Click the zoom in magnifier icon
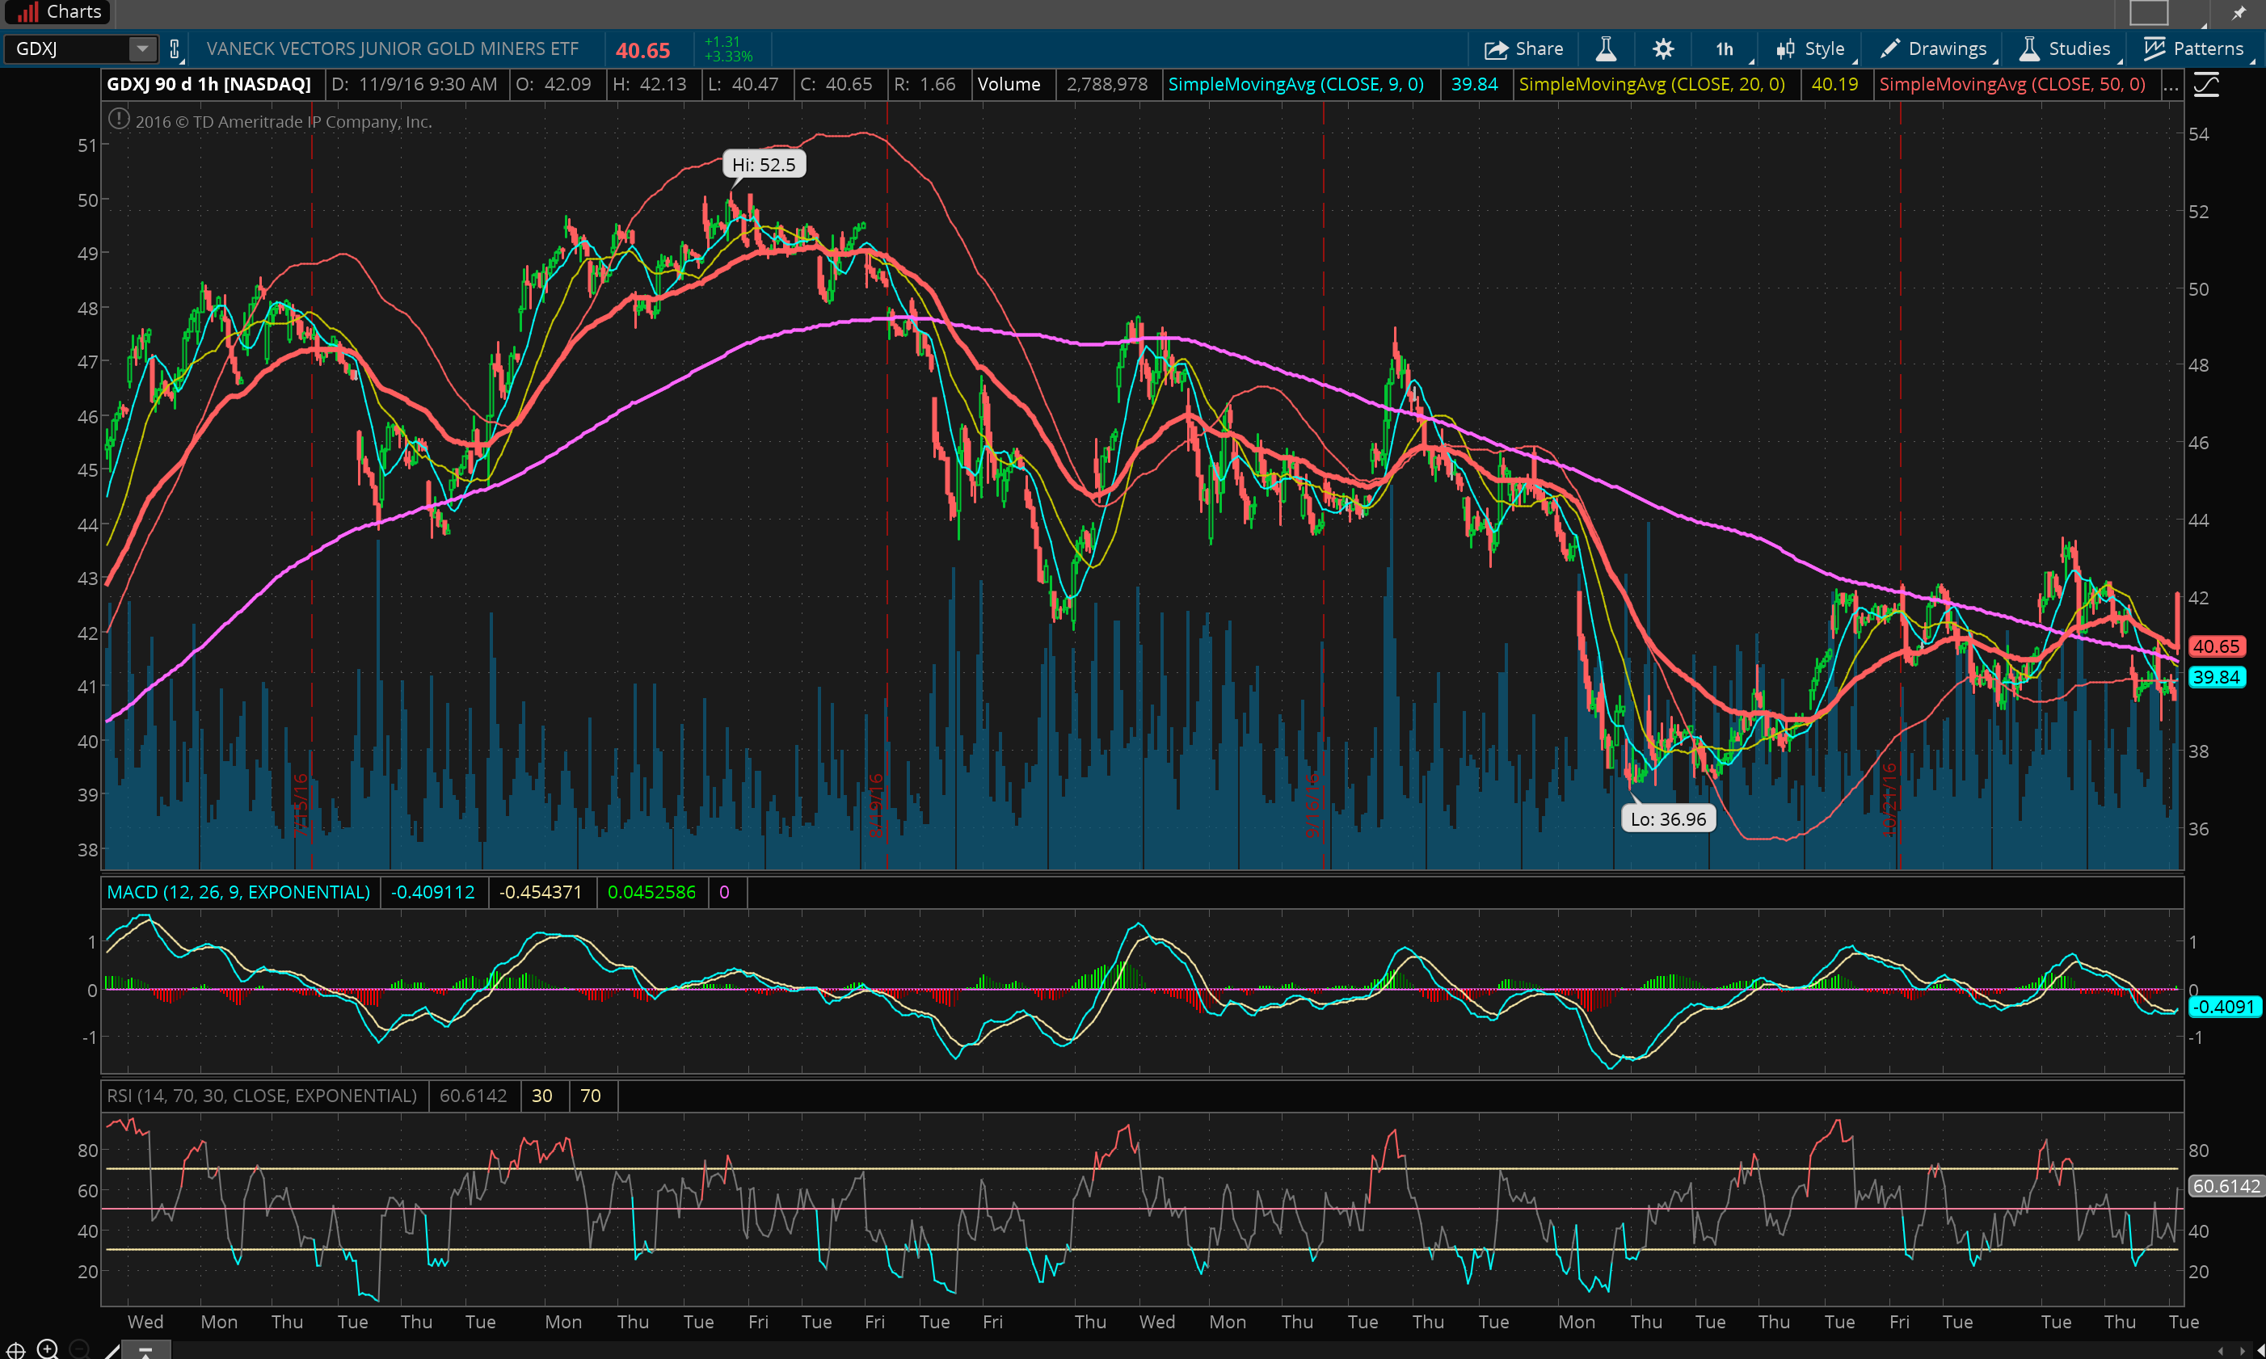 [x=48, y=1348]
